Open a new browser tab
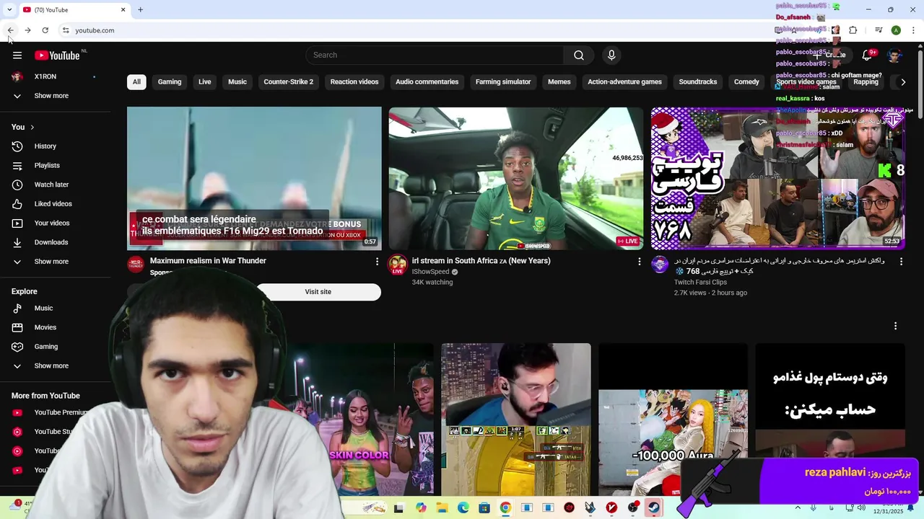The height and width of the screenshot is (519, 924). coord(140,9)
